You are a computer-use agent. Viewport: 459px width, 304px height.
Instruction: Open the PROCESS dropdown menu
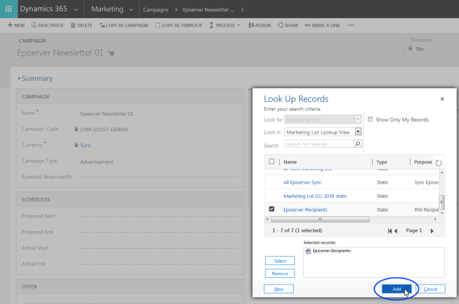point(224,26)
